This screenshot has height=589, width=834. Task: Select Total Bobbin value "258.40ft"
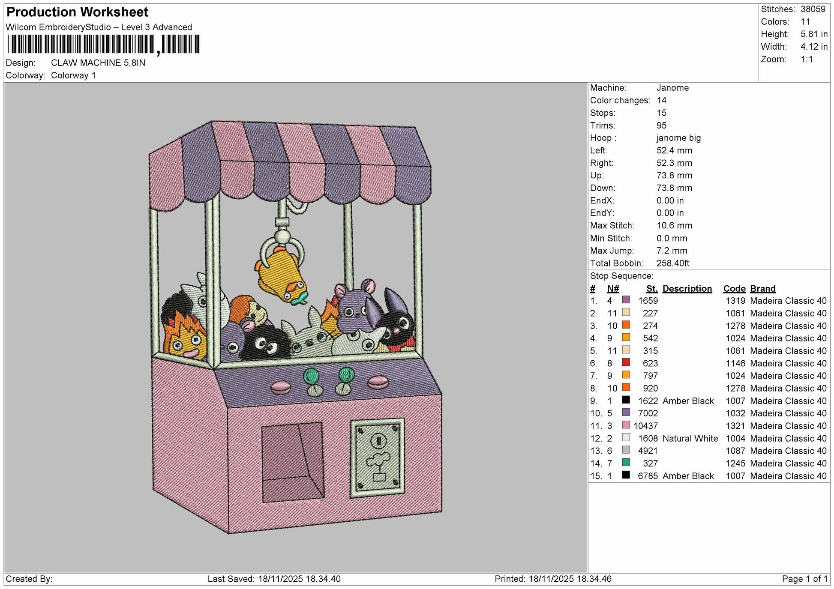tap(673, 263)
